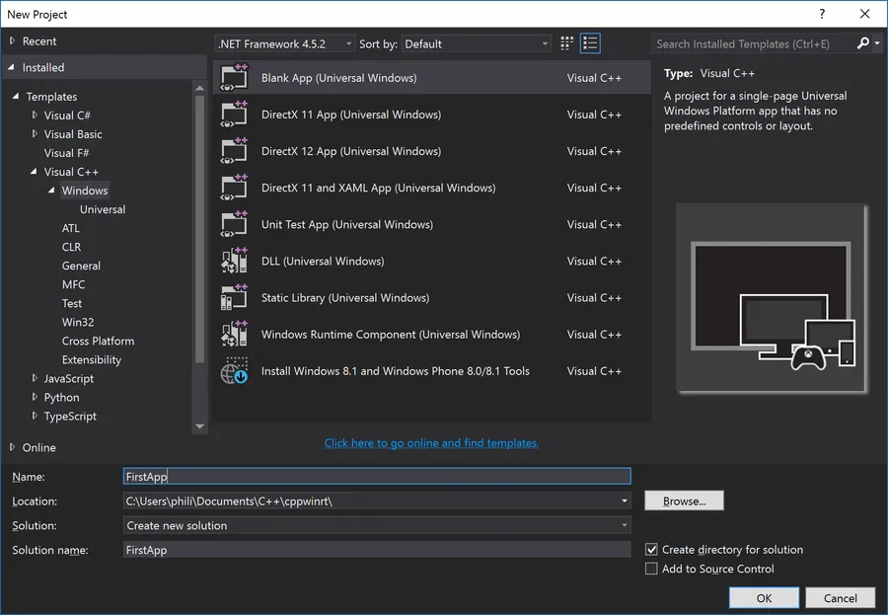
Task: Expand the Python node
Action: [x=35, y=397]
